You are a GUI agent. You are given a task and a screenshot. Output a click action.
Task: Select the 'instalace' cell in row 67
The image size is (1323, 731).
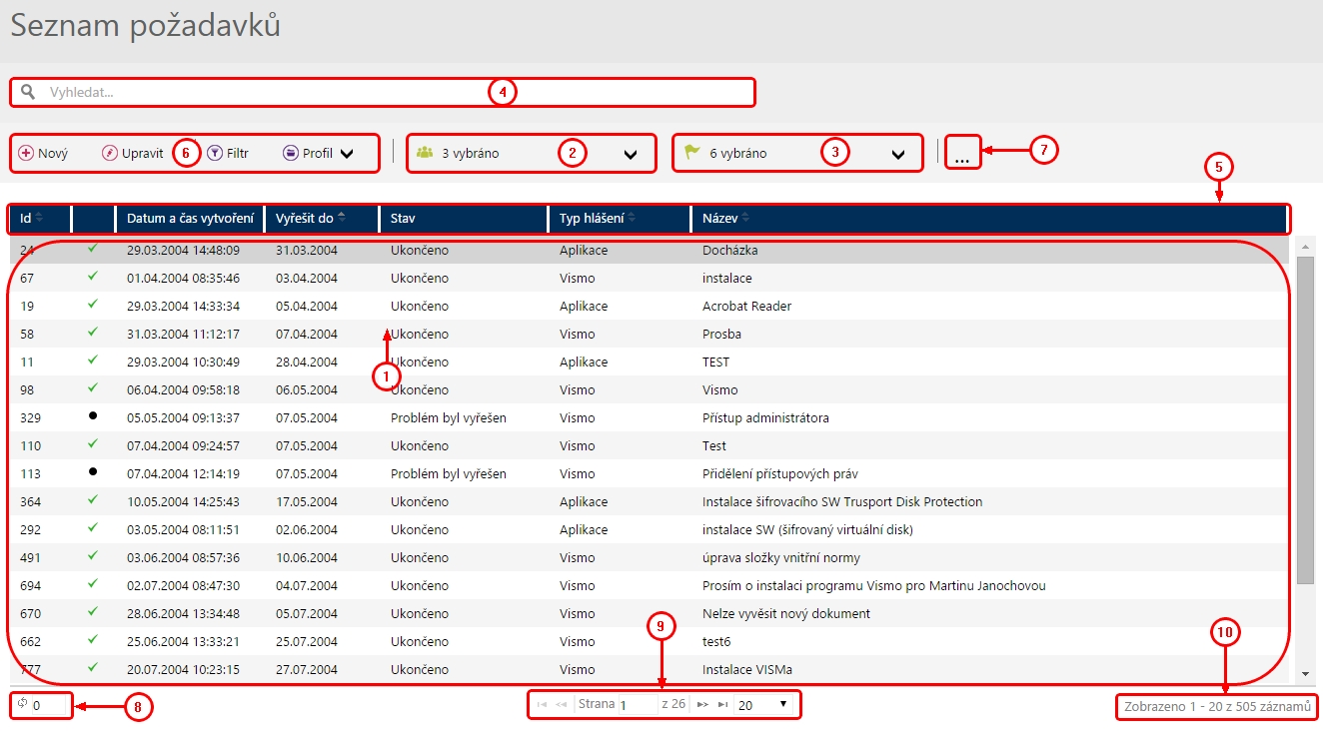click(x=727, y=278)
